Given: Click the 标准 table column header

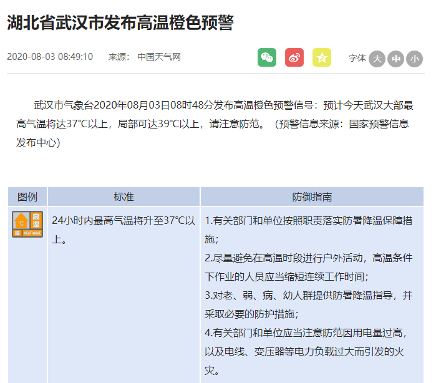Looking at the screenshot, I should point(124,196).
